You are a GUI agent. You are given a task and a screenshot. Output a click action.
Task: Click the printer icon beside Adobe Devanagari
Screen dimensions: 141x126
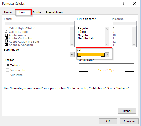click(6, 45)
